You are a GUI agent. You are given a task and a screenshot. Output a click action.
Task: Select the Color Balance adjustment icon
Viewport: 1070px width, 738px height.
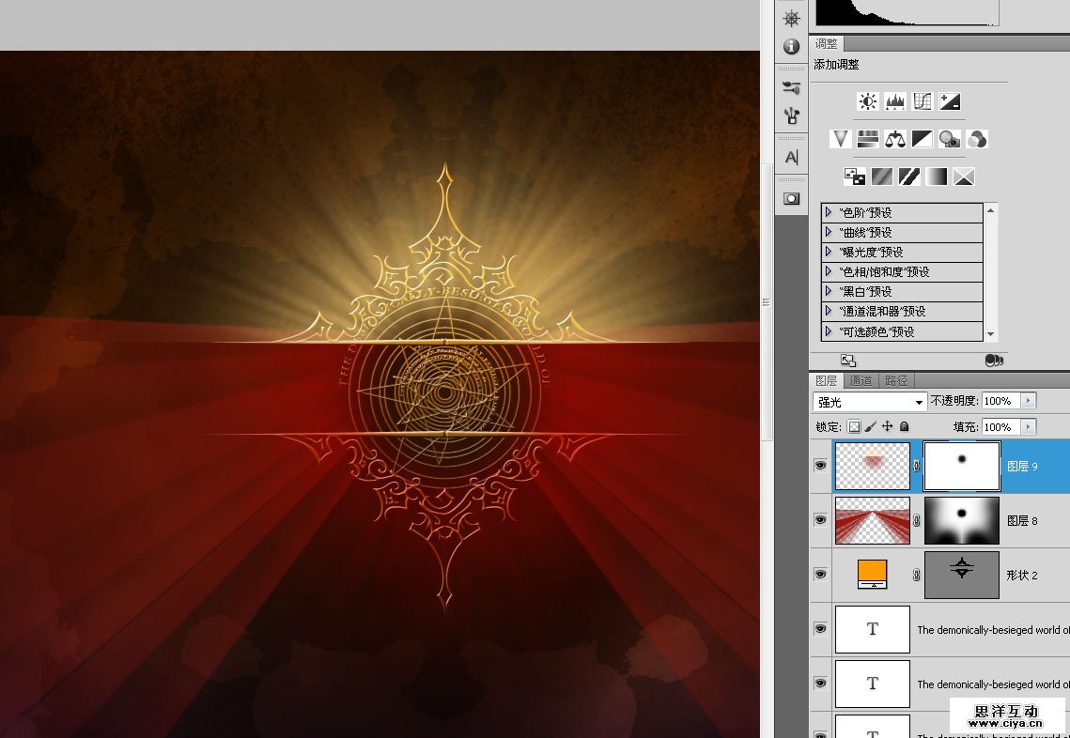pos(895,140)
